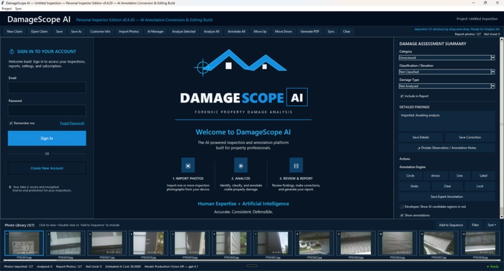Select photo thumbnail number 9
Screen dimensions: 504x271
[x=356, y=243]
